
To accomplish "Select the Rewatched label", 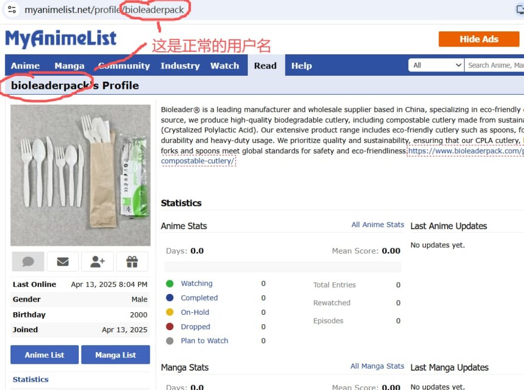I will pos(332,303).
